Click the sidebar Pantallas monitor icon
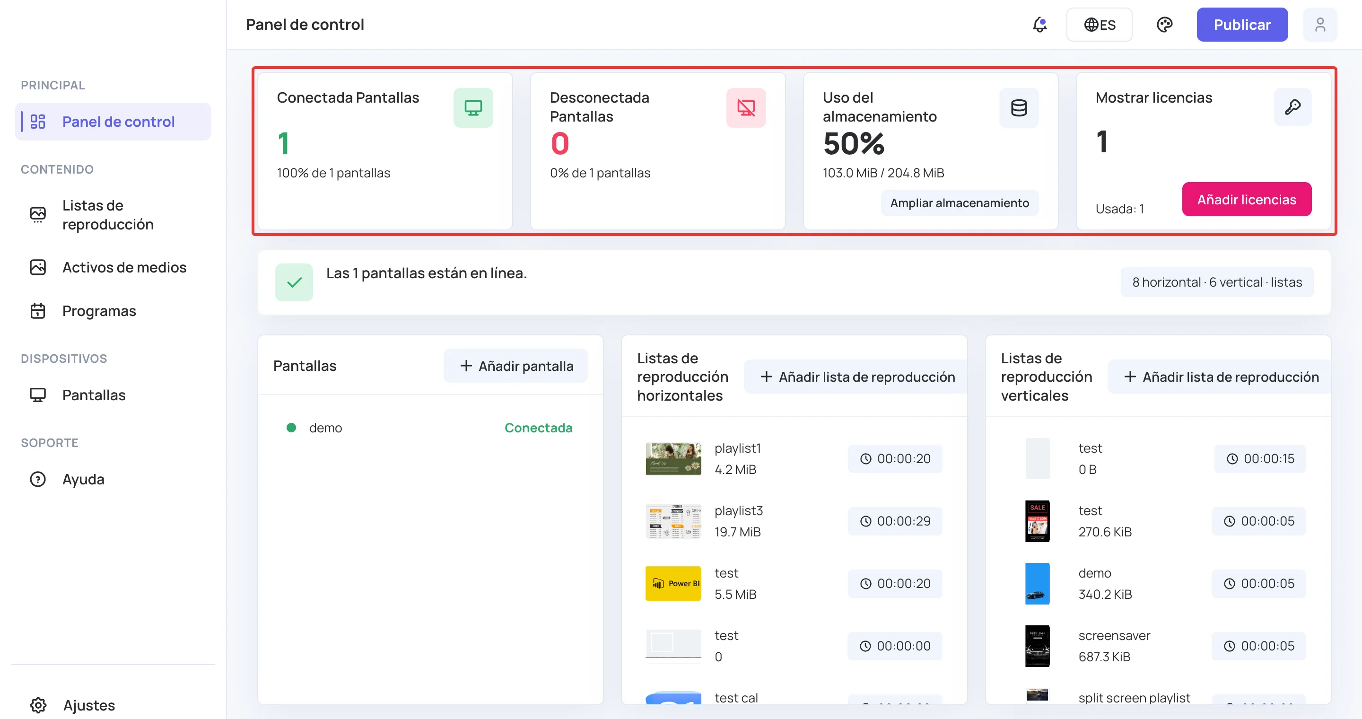 (x=37, y=395)
